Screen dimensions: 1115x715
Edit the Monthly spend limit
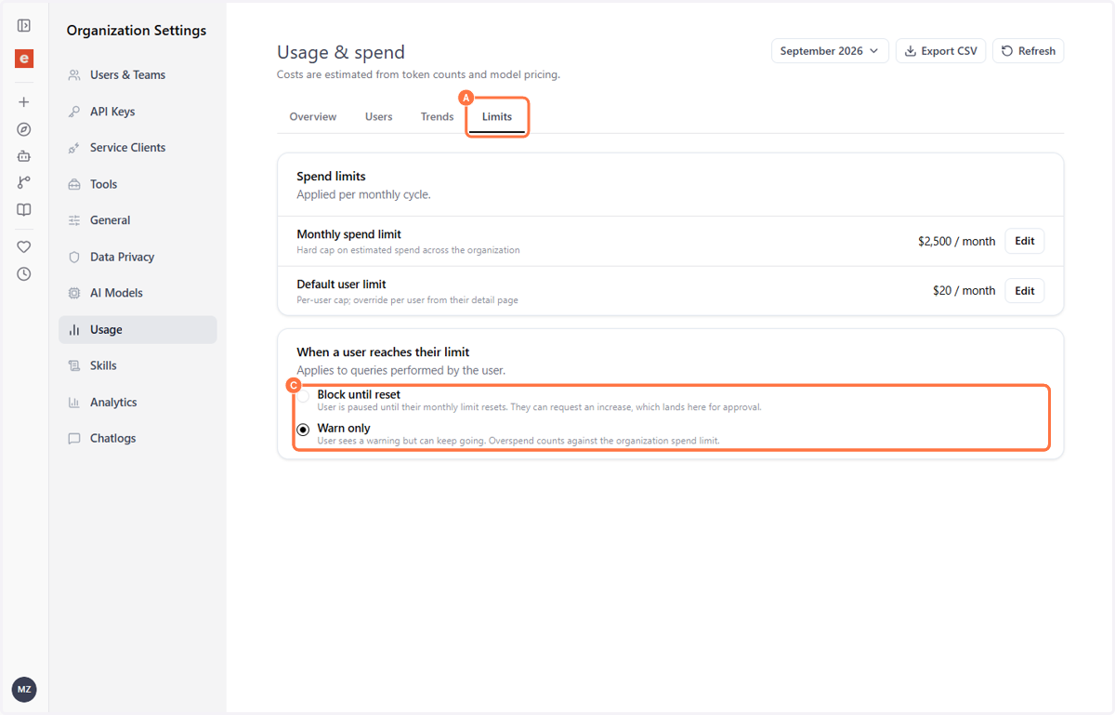[1025, 241]
